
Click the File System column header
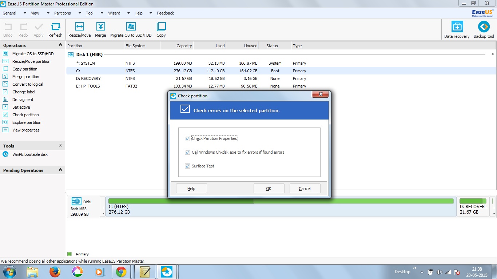point(142,46)
